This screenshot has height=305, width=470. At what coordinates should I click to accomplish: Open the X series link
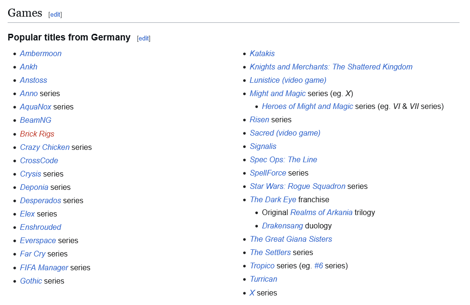pos(252,293)
